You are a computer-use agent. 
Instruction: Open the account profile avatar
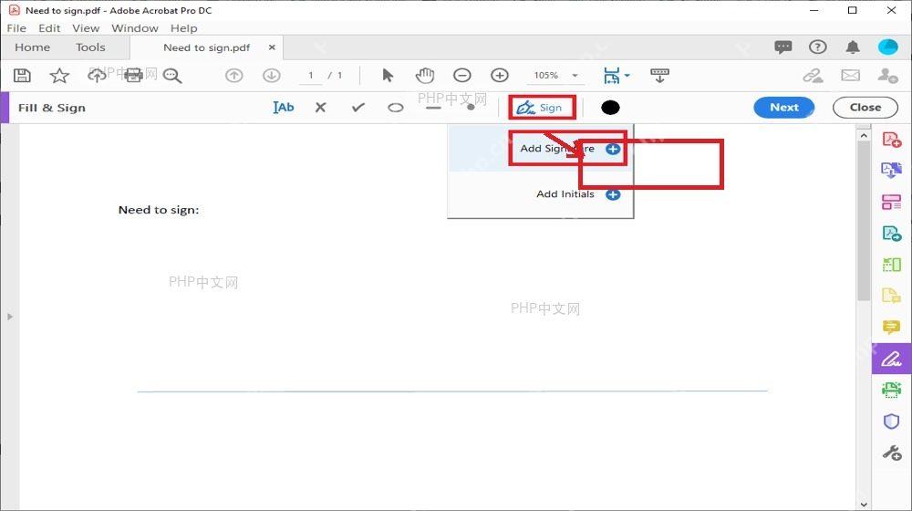pos(888,47)
